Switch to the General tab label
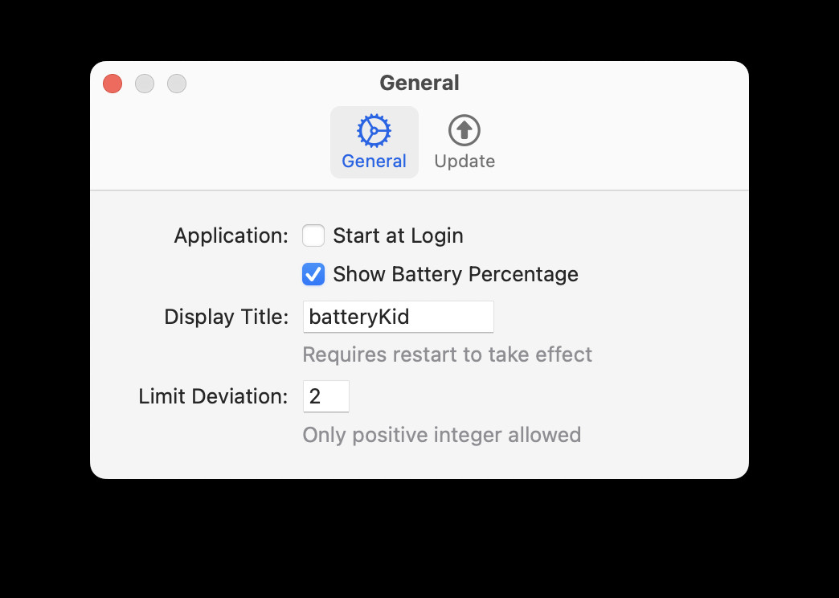The width and height of the screenshot is (839, 598). pyautogui.click(x=374, y=161)
